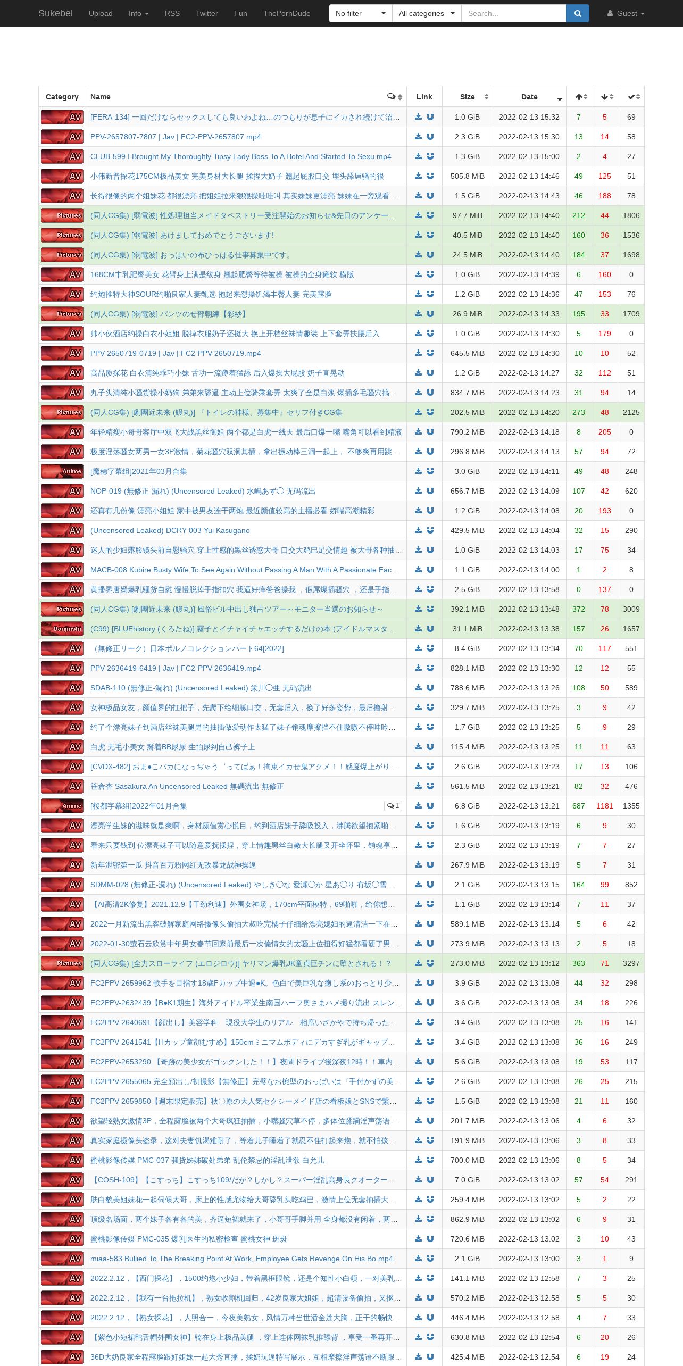Sort table by Size column
This screenshot has height=1366, width=683.
click(x=468, y=97)
